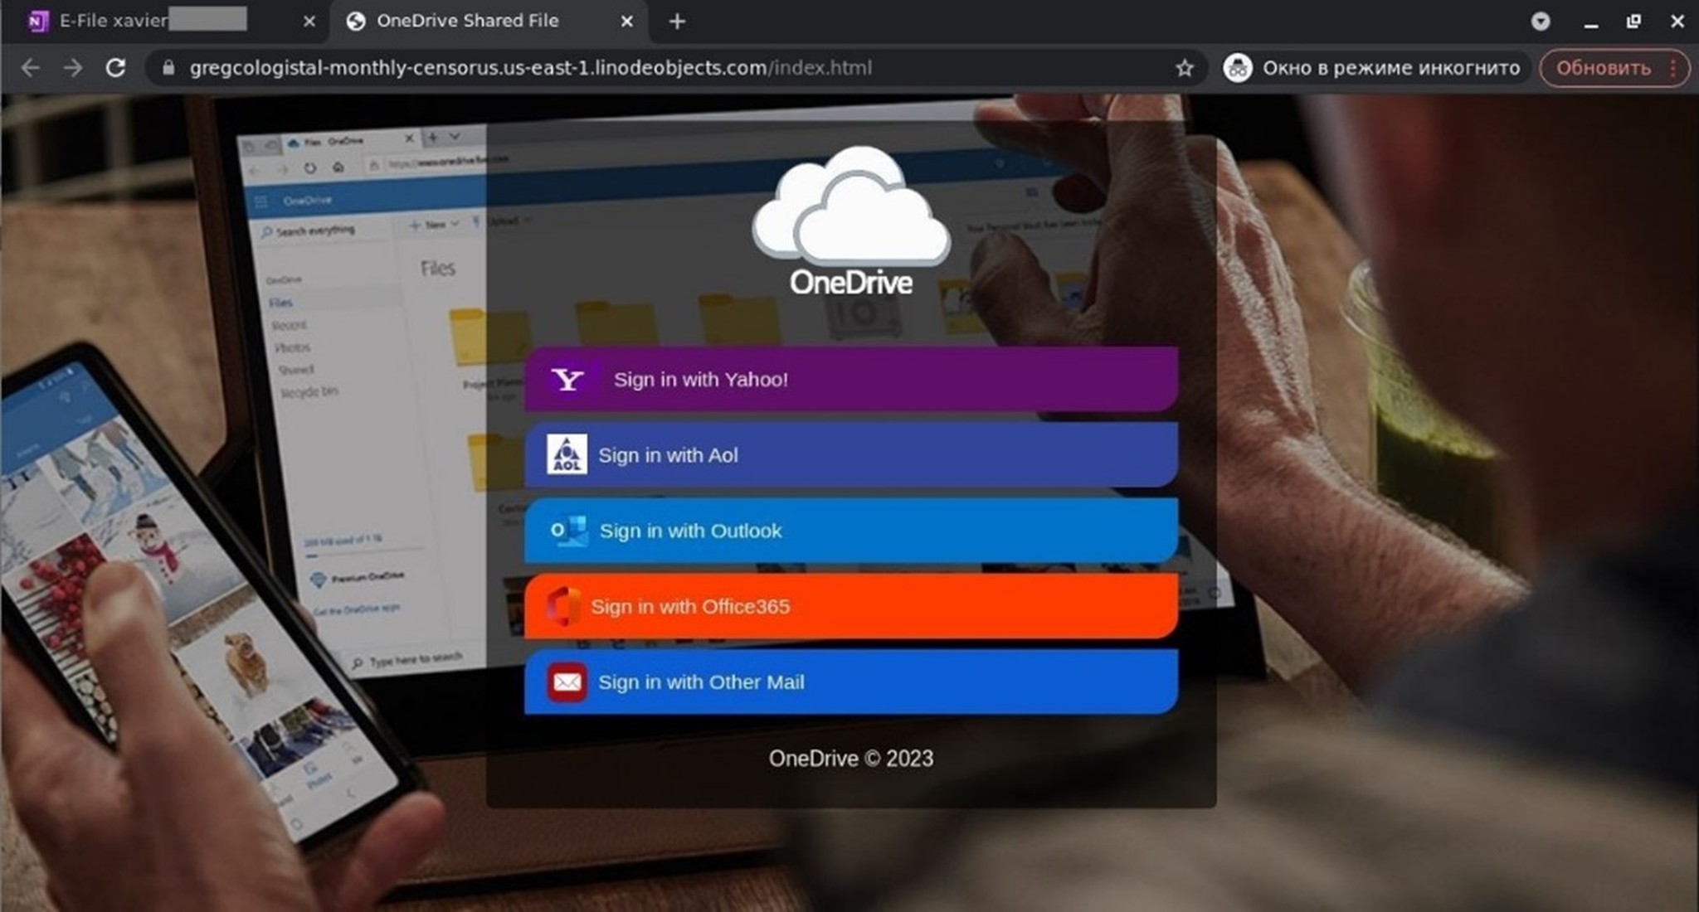Sign in with Yahoo! button
This screenshot has height=912, width=1699.
tap(850, 380)
